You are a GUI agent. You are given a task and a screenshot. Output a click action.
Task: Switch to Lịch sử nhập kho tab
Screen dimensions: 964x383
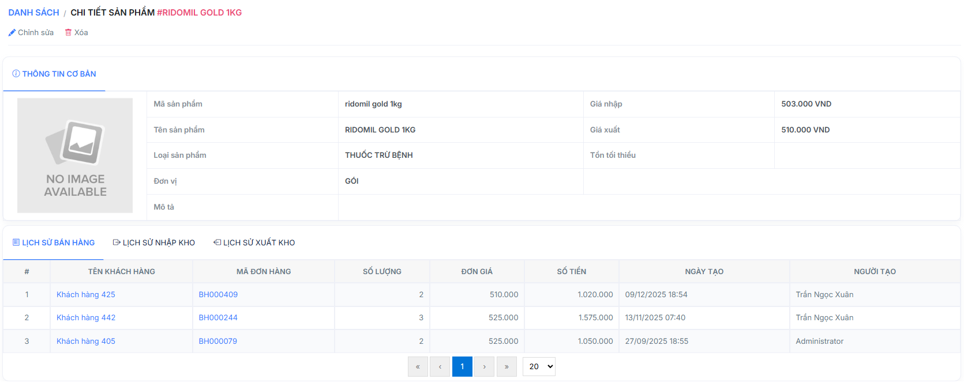(x=154, y=243)
